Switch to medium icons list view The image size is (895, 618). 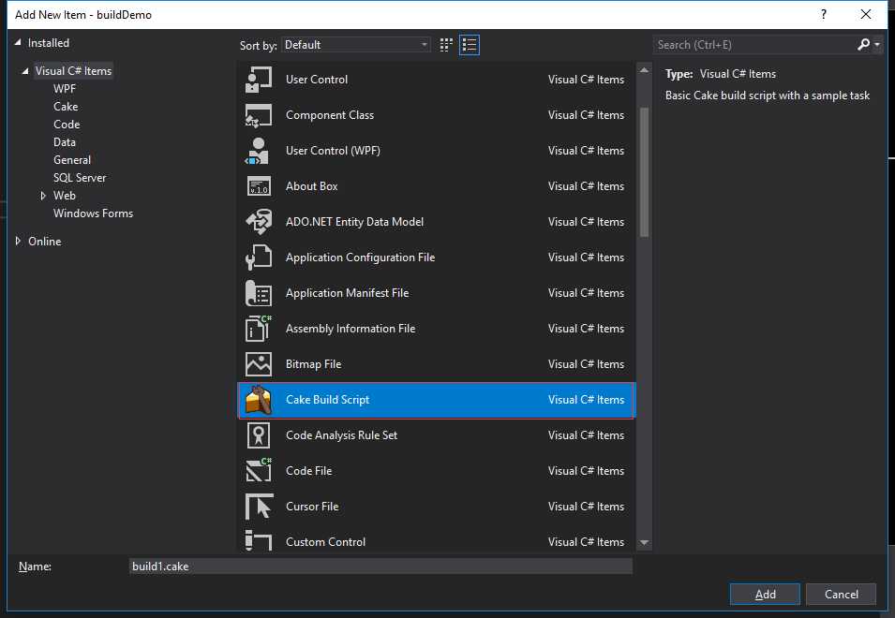(x=470, y=45)
